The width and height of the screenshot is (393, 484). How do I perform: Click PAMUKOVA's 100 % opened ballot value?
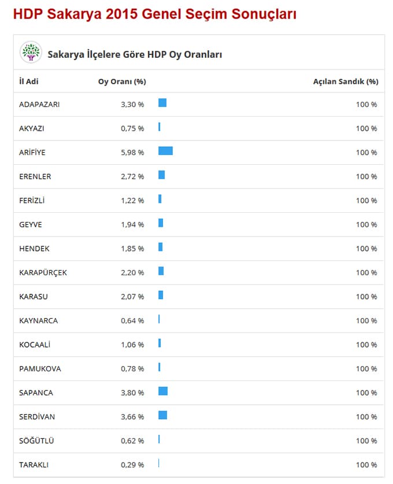(366, 369)
